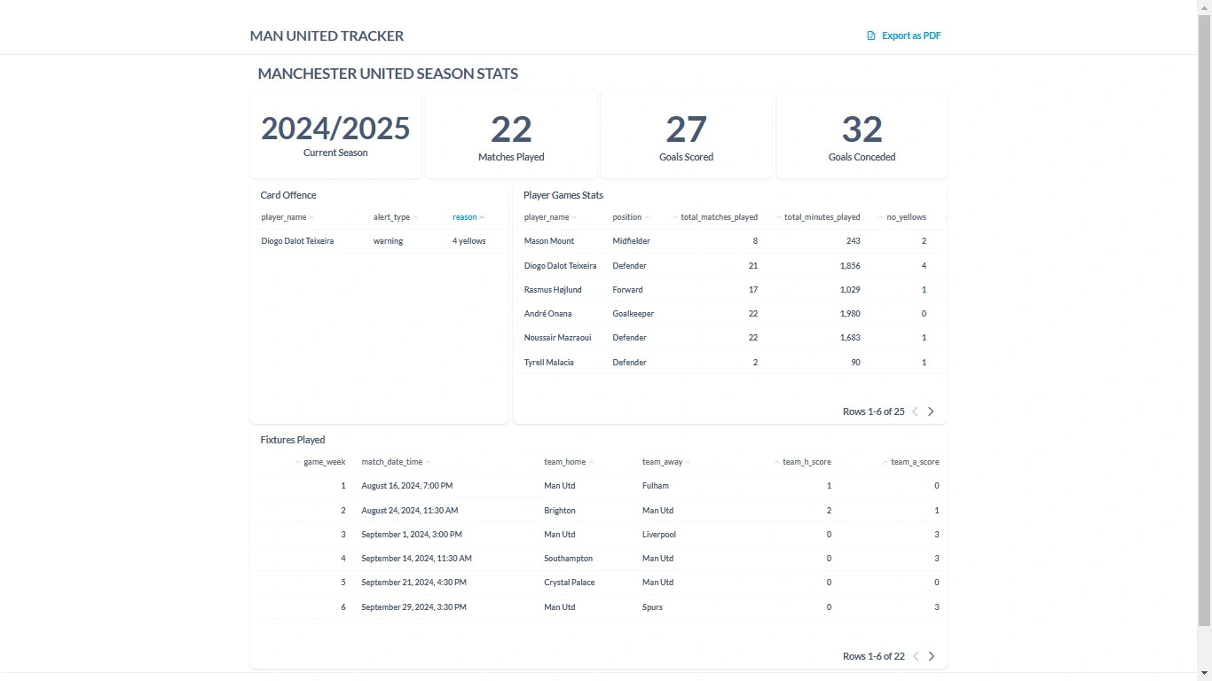1212x681 pixels.
Task: Sort Player Games Stats by player_name
Action: (x=550, y=217)
